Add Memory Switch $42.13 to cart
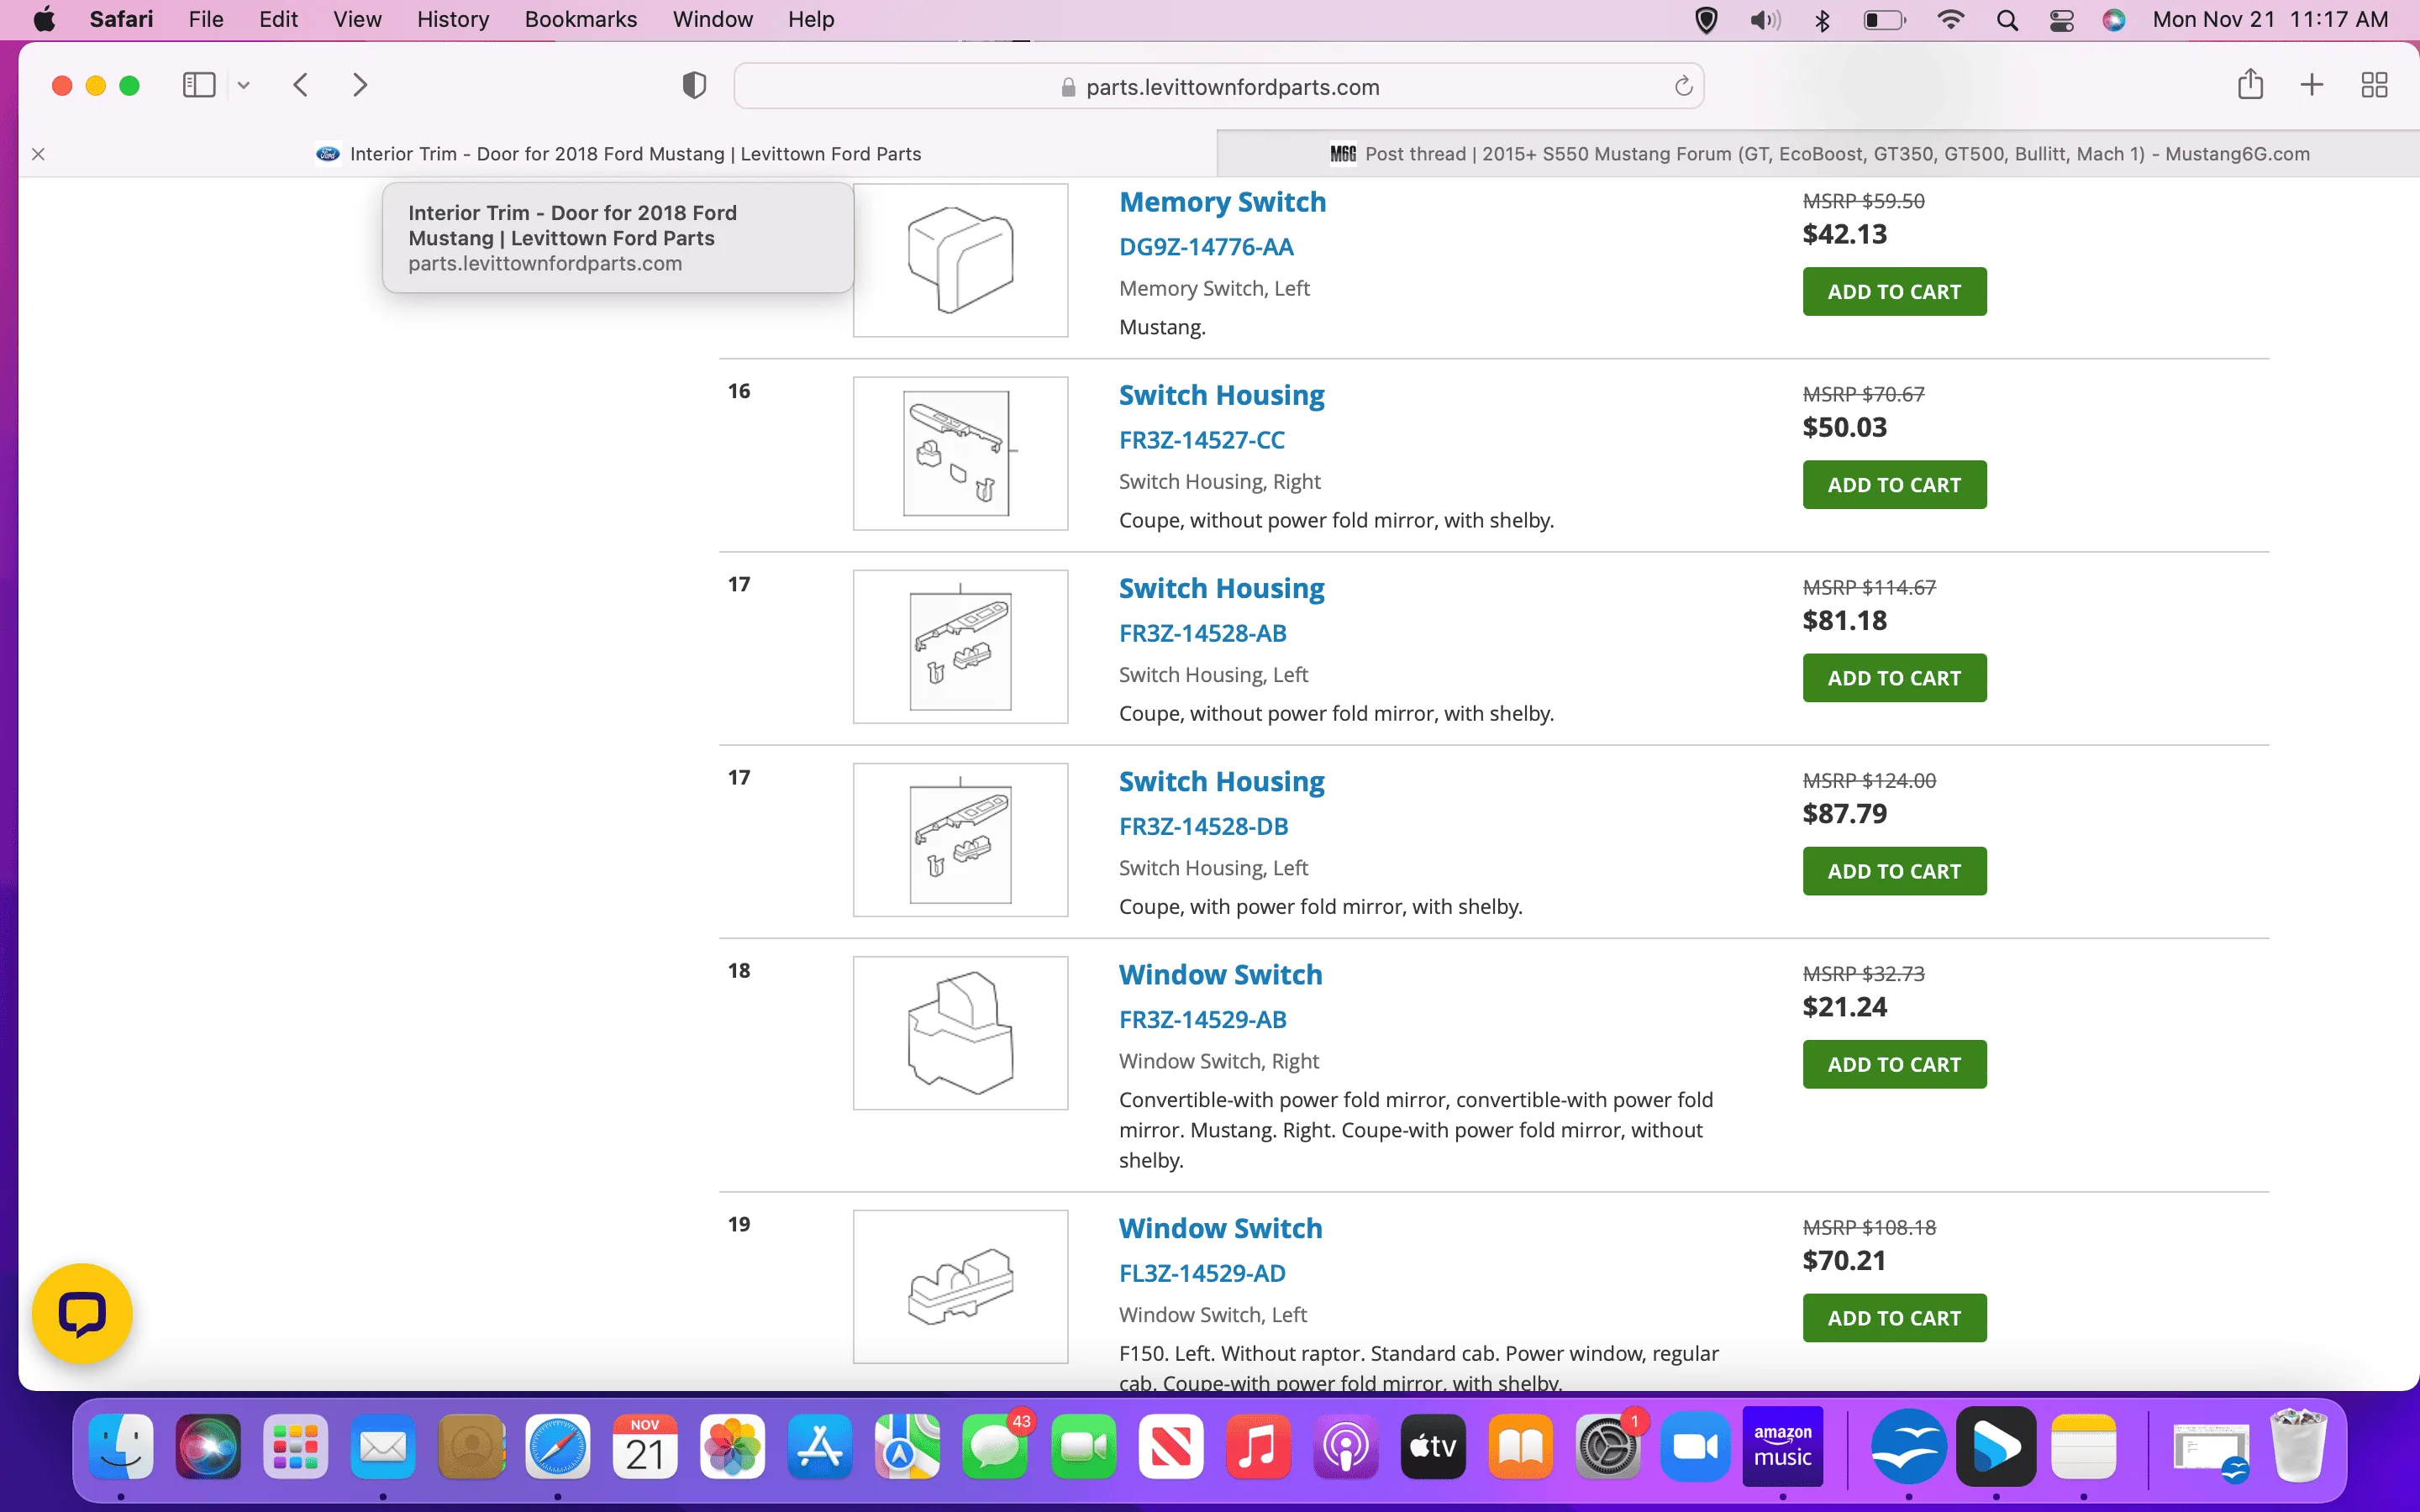Viewport: 2420px width, 1512px height. (1894, 292)
